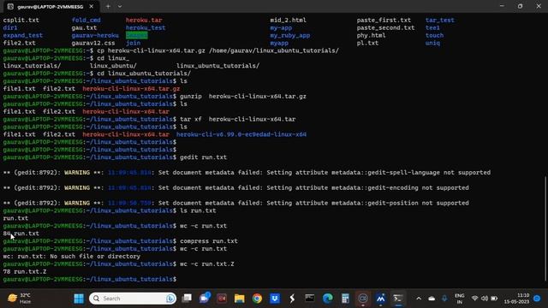Open the terminal profiles dropdown arrow
Viewport: 548px width, 308px height.
point(120,6)
